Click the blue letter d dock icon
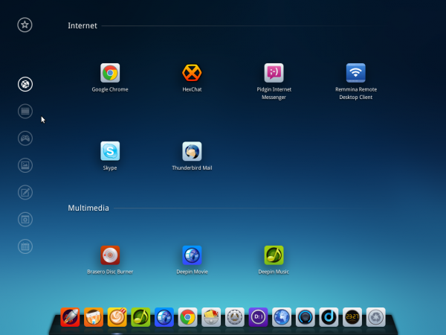The height and width of the screenshot is (335, 446). pyautogui.click(x=329, y=317)
